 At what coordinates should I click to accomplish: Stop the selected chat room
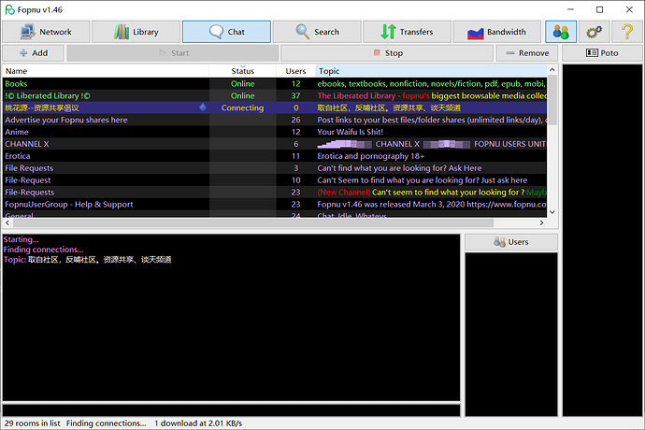[x=387, y=53]
